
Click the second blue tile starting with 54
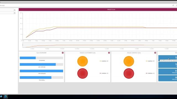click(x=168, y=65)
